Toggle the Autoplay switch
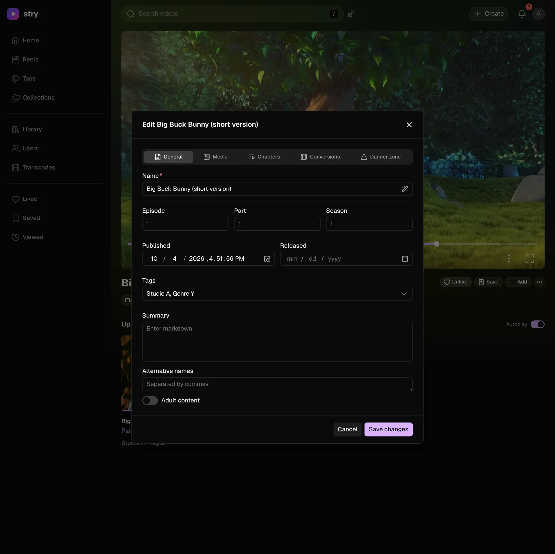Viewport: 555px width, 554px height. pos(537,324)
